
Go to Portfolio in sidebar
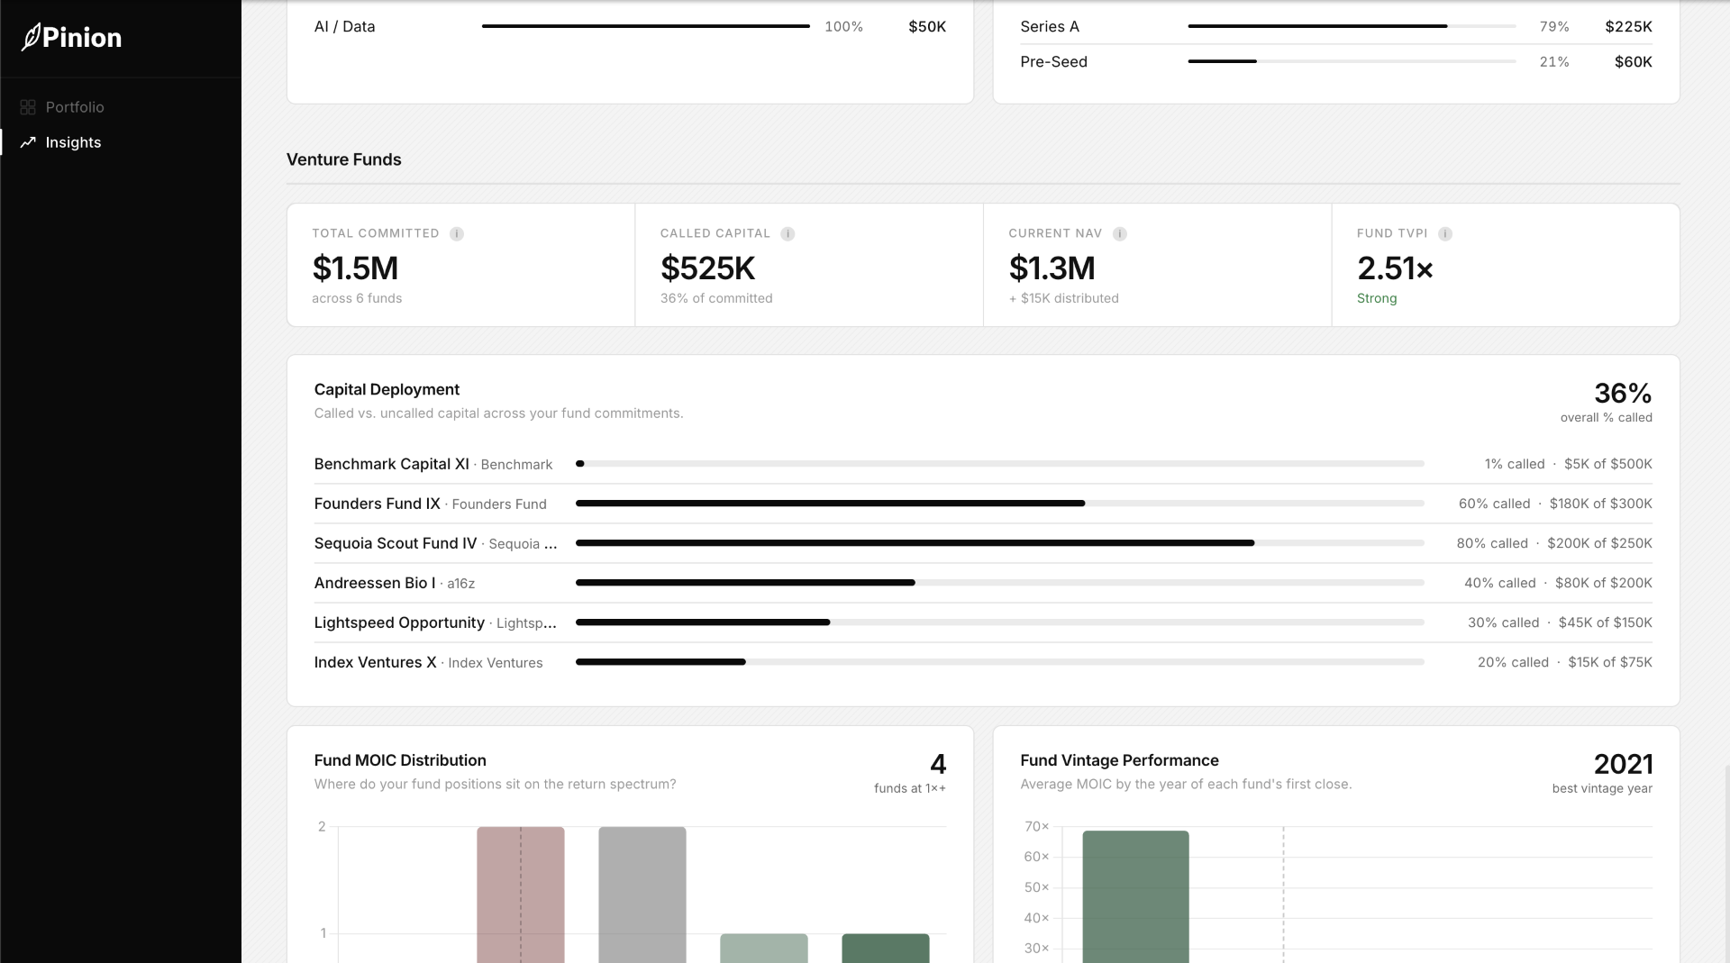(x=75, y=107)
